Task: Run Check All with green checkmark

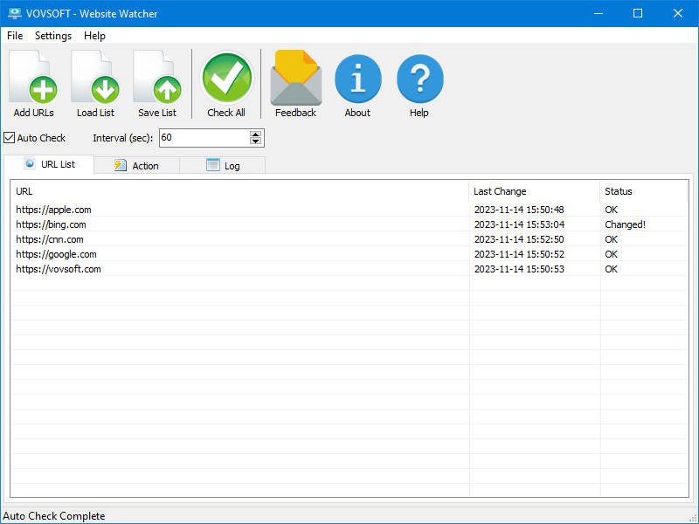Action: pyautogui.click(x=226, y=84)
